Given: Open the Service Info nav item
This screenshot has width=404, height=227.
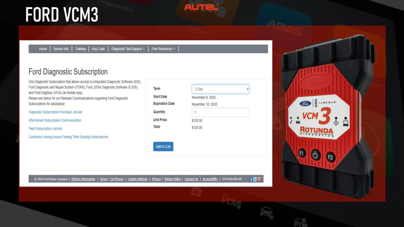Looking at the screenshot, I should pyautogui.click(x=61, y=49).
